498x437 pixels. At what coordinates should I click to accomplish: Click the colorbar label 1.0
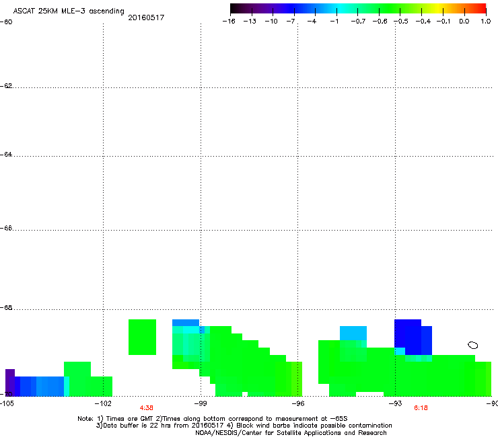pyautogui.click(x=486, y=22)
